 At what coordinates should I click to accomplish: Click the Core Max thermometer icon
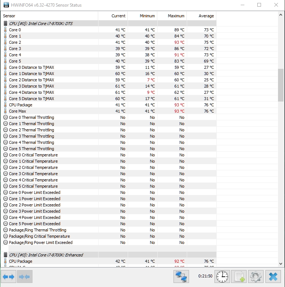(5, 111)
